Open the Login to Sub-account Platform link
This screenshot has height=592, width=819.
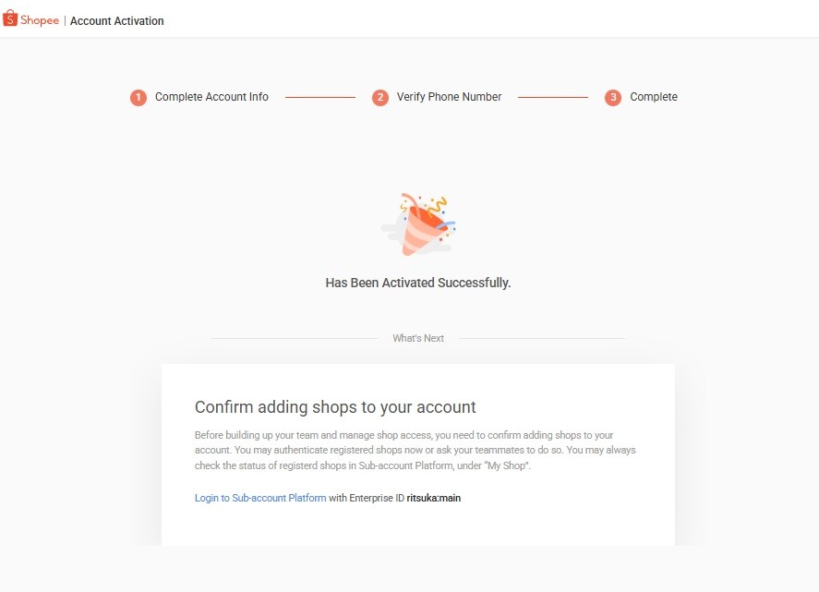pos(260,498)
